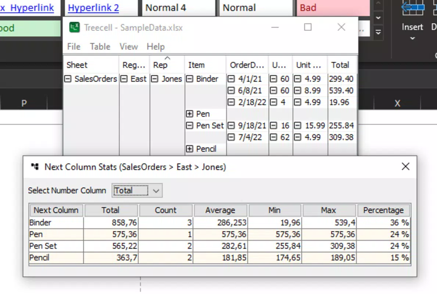This screenshot has width=437, height=294.
Task: Expand the Pen item node
Action: (x=190, y=114)
